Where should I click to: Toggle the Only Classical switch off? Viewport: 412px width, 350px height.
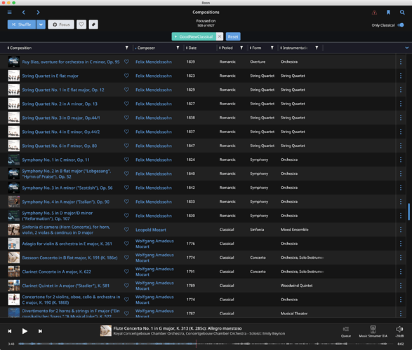(401, 25)
